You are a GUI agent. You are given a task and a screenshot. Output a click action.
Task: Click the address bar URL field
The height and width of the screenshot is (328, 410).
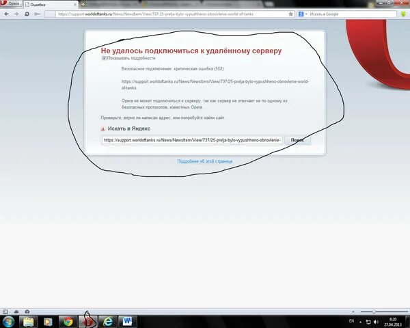click(172, 14)
